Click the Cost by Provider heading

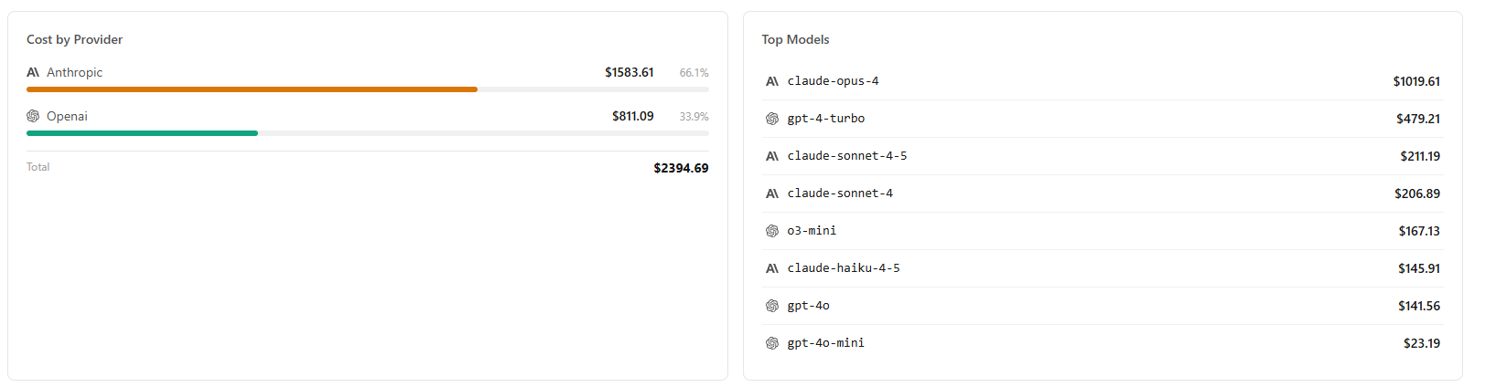click(x=74, y=39)
